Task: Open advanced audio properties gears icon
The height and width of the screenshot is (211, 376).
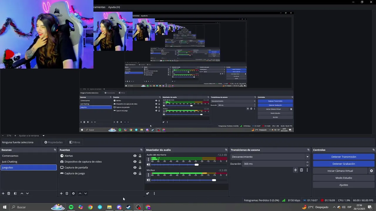Action: point(148,193)
